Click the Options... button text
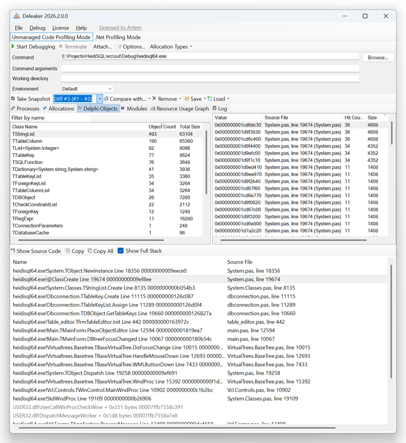406x443 pixels. click(134, 47)
